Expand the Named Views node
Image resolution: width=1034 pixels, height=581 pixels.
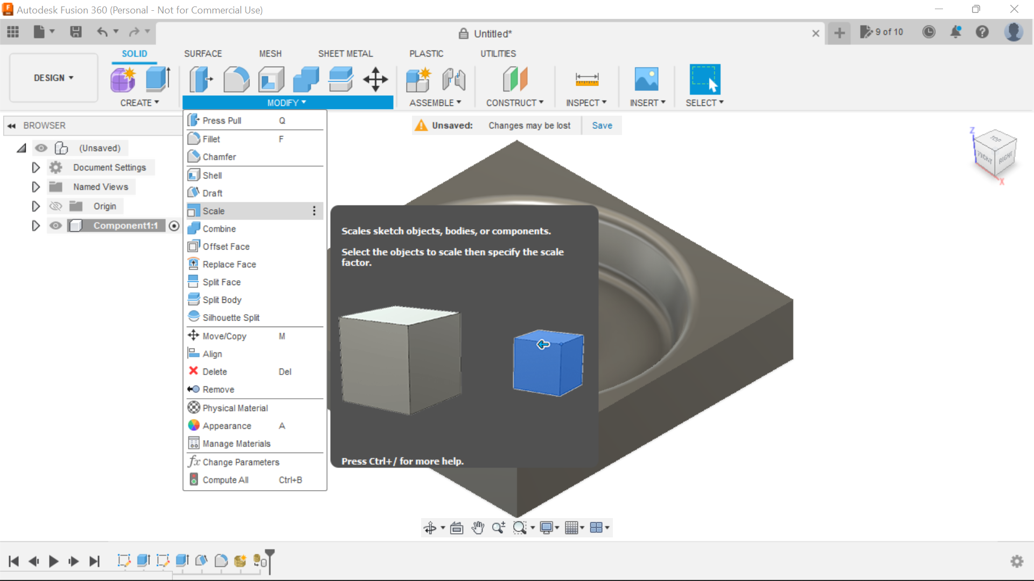[36, 187]
